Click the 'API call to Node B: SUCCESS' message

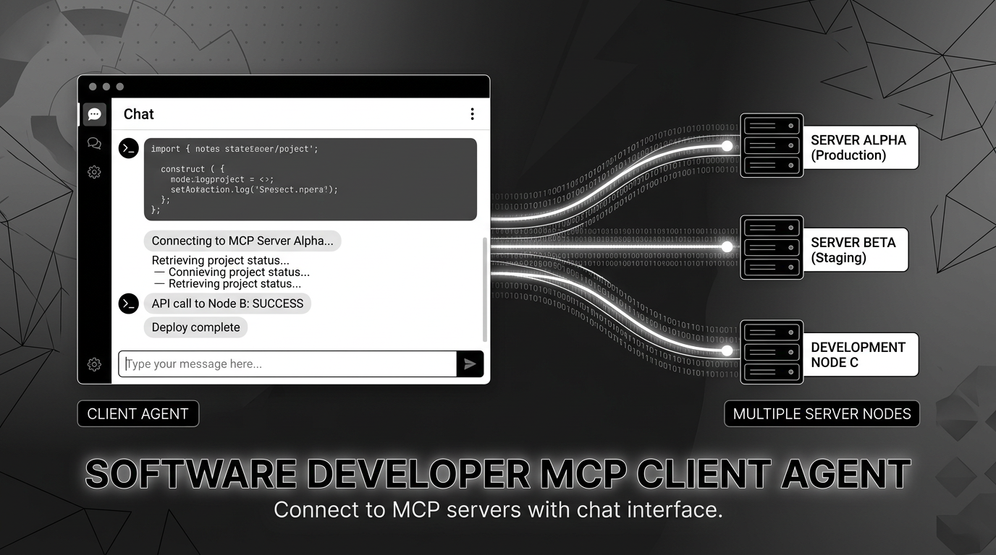click(x=227, y=304)
